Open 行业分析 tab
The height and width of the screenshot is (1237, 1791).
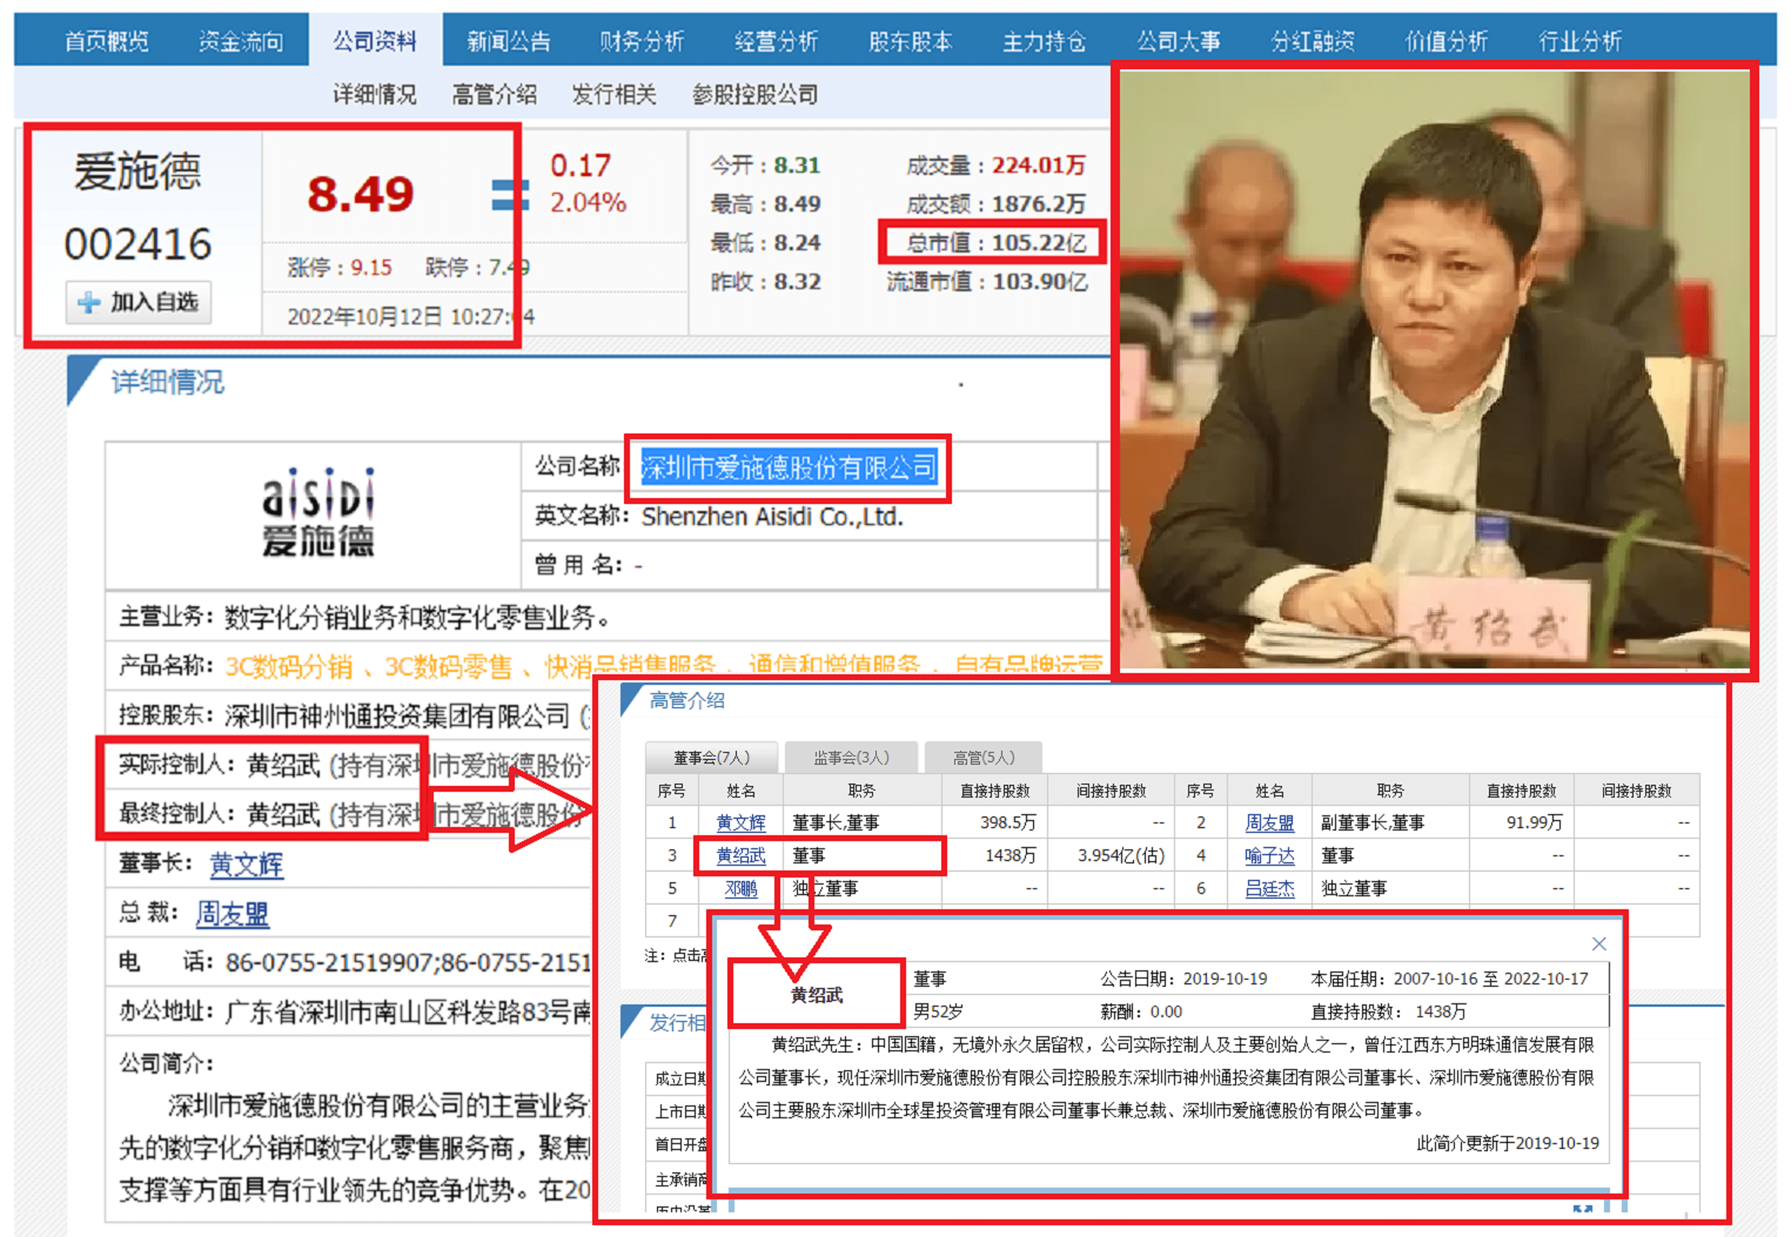[1580, 41]
